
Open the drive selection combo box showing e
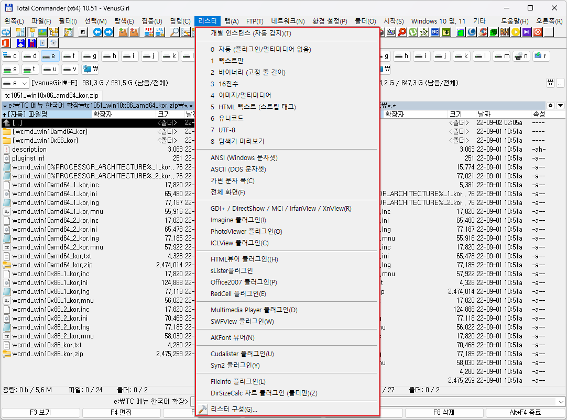15,83
